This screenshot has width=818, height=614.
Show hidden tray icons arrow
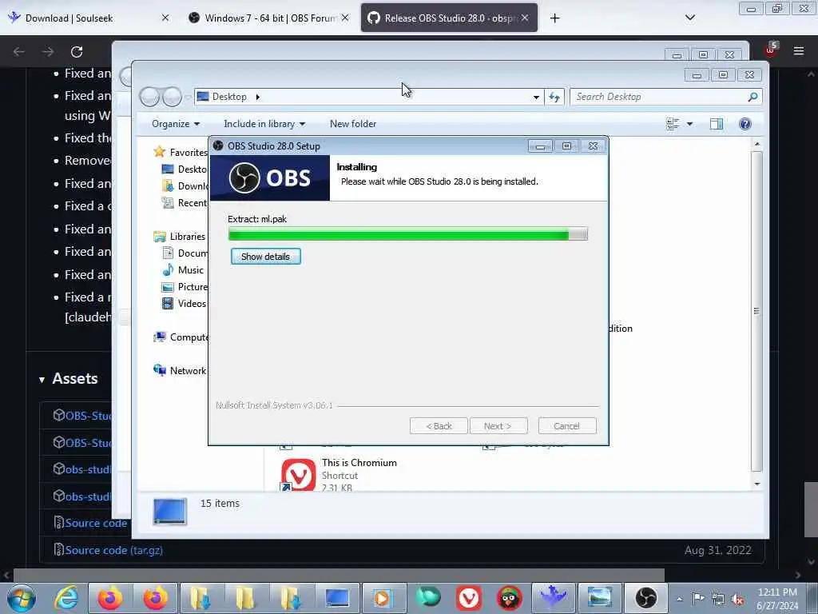coord(679,600)
